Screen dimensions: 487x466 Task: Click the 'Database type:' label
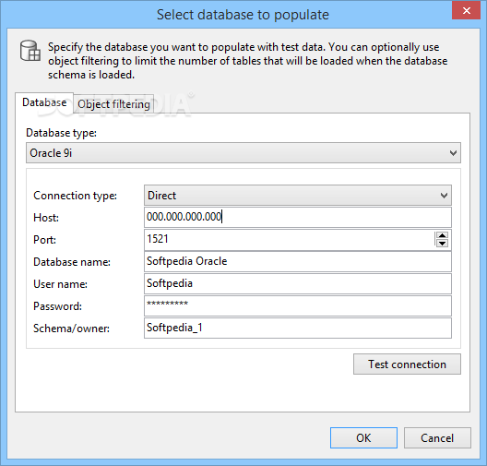pos(61,133)
